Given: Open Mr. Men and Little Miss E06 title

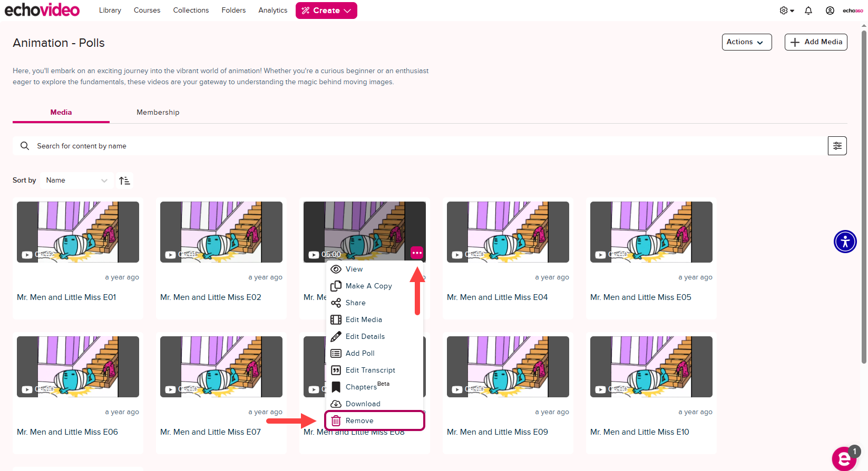Looking at the screenshot, I should click(67, 432).
